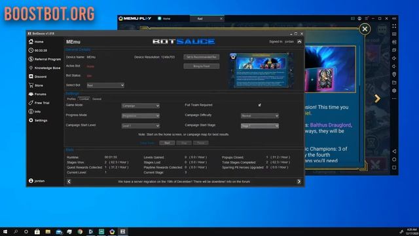Click the emulator preview thumbnail
The height and width of the screenshot is (236, 419).
point(261,70)
